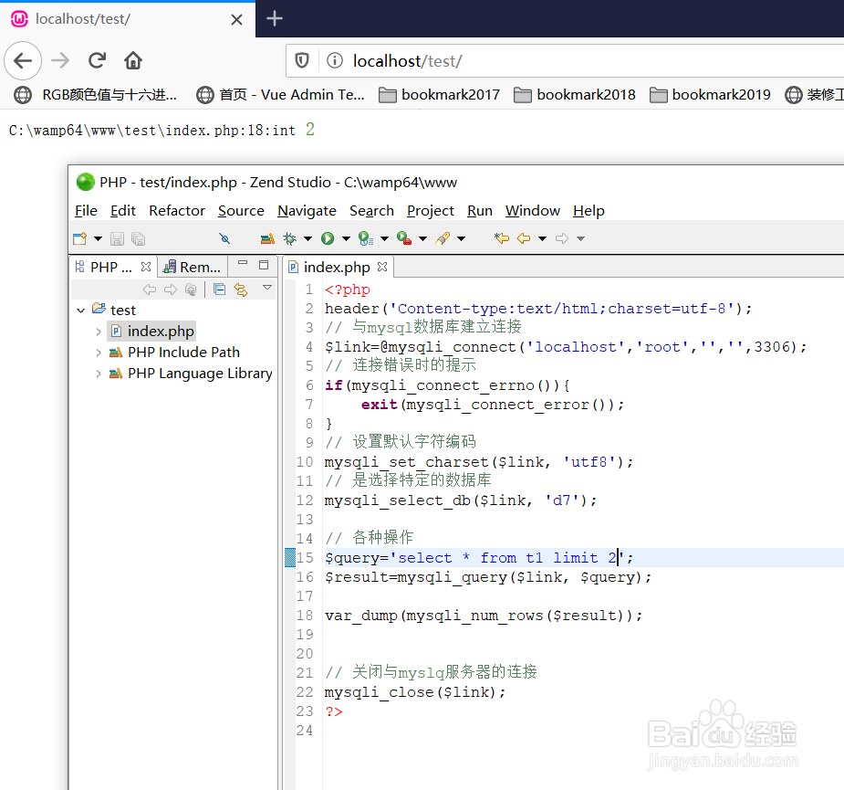The width and height of the screenshot is (844, 790).
Task: Close the index.php editor tab
Action: click(382, 266)
